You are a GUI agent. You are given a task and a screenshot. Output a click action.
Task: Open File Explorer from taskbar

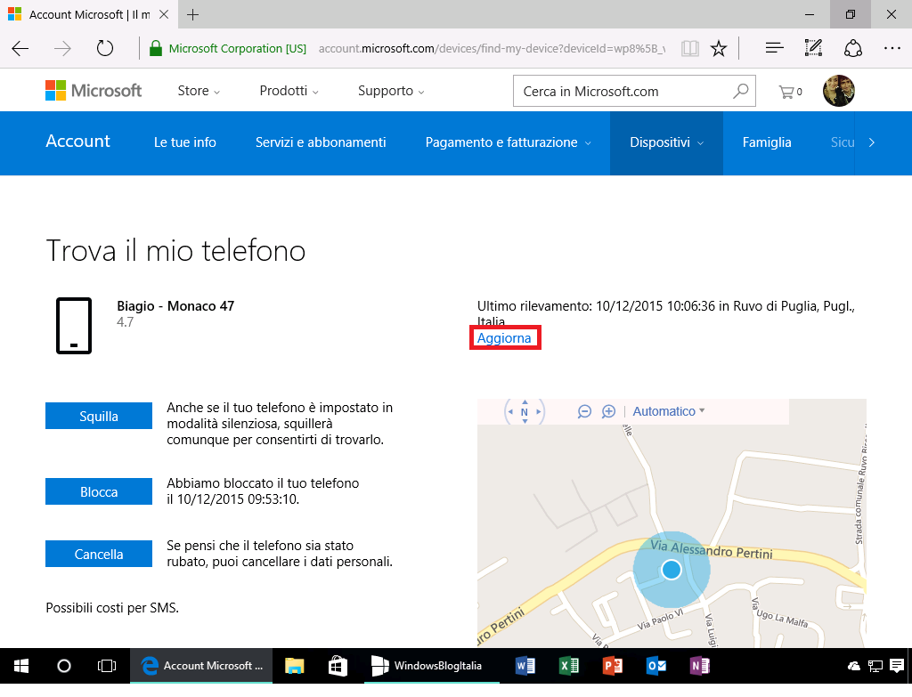295,666
